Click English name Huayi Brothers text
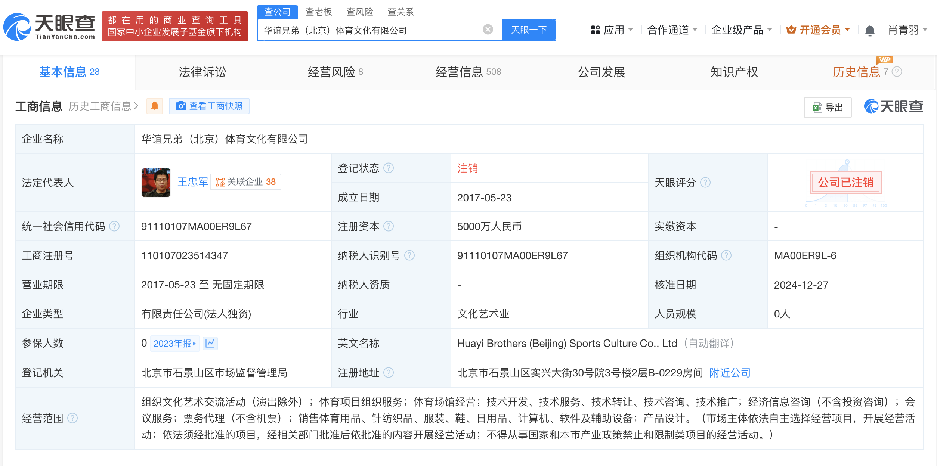This screenshot has width=937, height=466. tap(567, 343)
